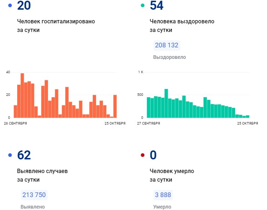This screenshot has height=210, width=267.
Task: Select the 'Человек умерло за сутки' heading
Action: [x=172, y=176]
